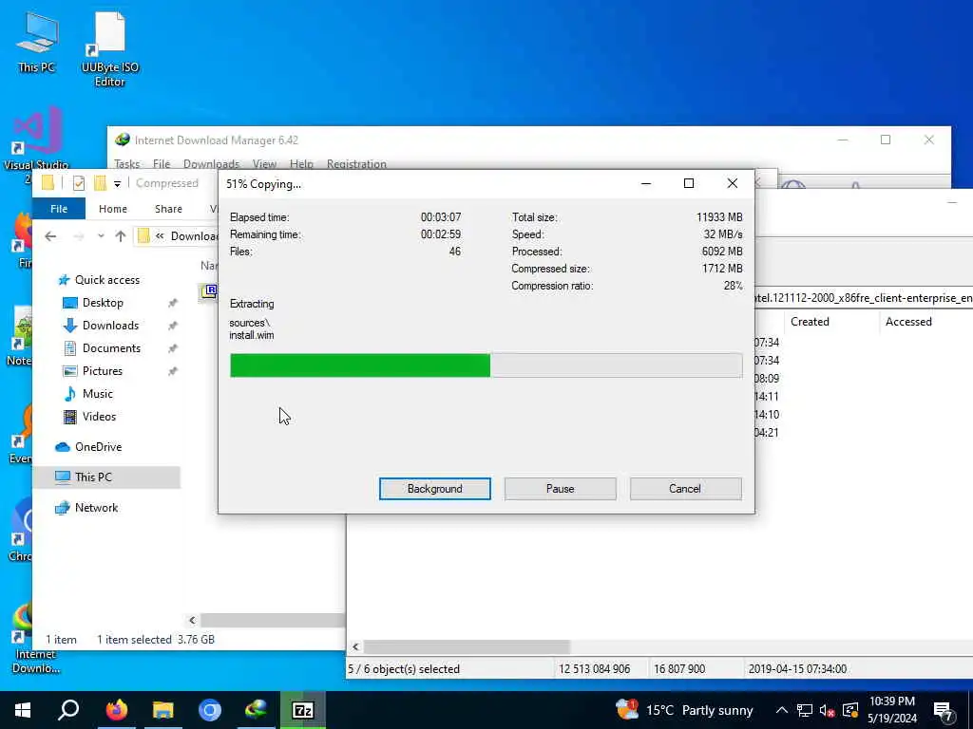Switch to Internet Download Manager taskbar icon
The width and height of the screenshot is (973, 729).
click(x=257, y=710)
